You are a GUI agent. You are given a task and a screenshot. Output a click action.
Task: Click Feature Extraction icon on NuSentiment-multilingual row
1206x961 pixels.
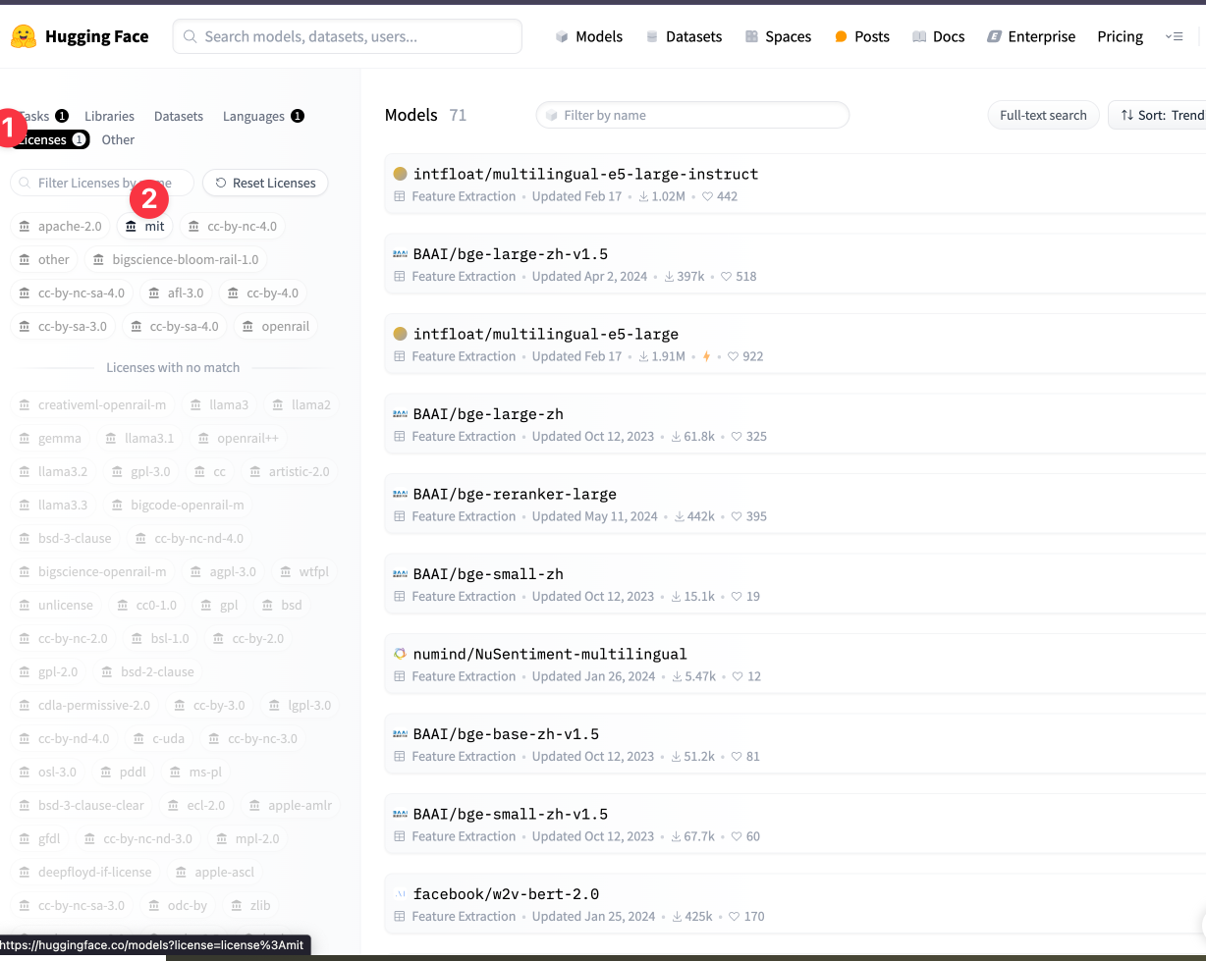399,676
